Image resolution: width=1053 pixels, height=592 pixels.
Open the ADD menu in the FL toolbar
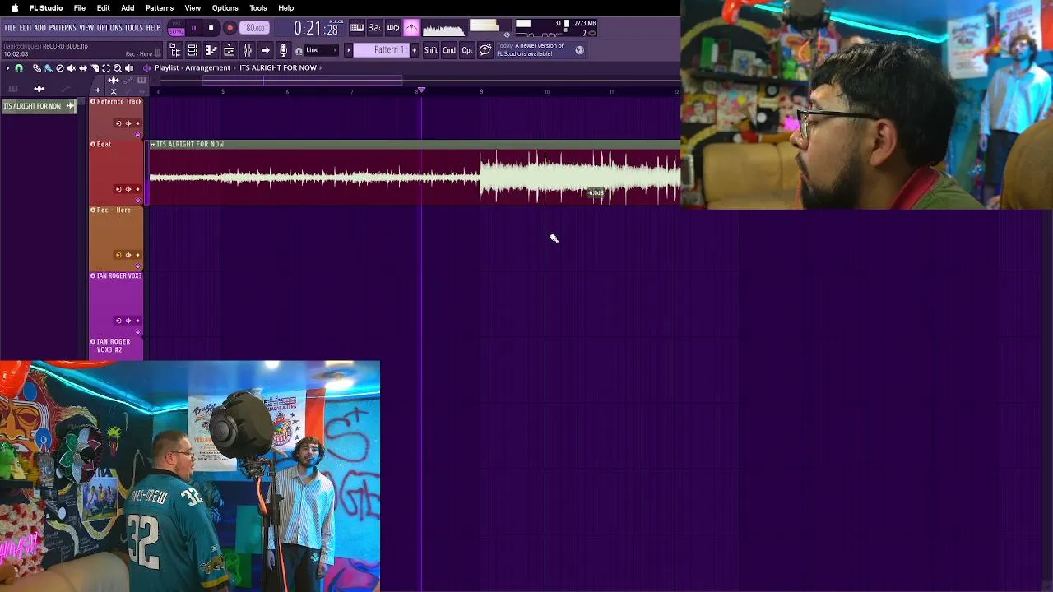point(39,28)
